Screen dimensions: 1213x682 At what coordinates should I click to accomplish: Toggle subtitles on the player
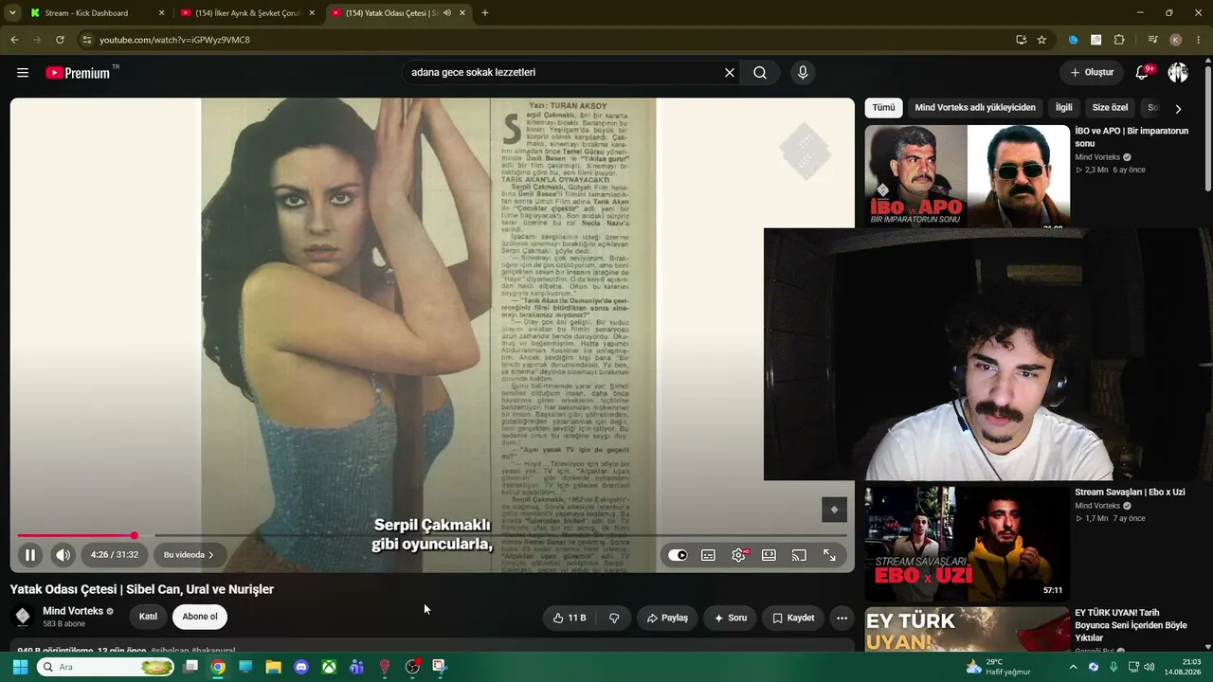(708, 555)
